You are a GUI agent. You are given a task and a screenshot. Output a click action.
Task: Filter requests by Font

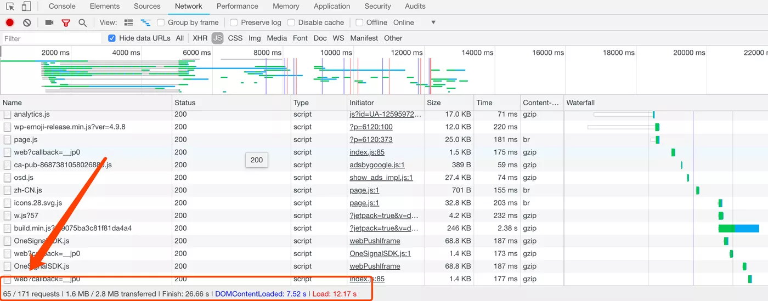pyautogui.click(x=300, y=38)
